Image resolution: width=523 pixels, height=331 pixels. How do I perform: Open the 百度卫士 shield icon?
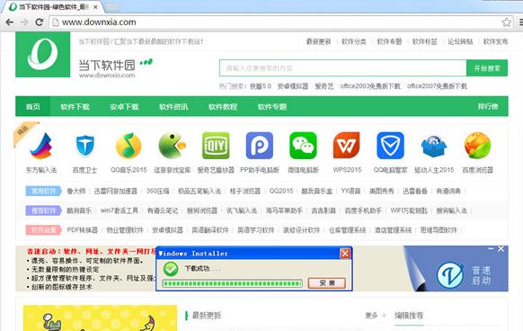[84, 146]
